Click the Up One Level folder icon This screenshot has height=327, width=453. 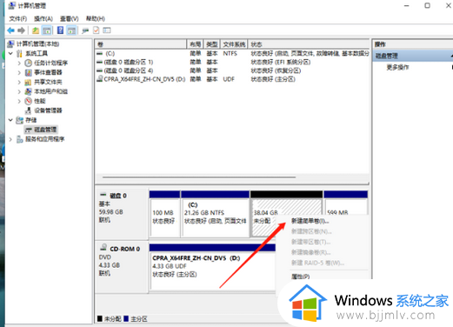pos(36,30)
